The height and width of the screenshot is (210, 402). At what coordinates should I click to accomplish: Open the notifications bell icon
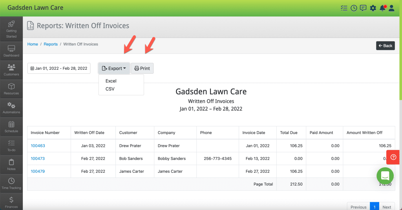(x=382, y=8)
